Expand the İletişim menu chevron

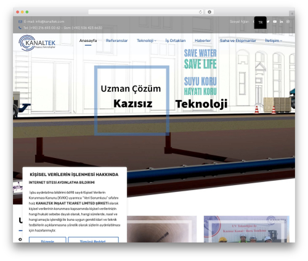281,41
